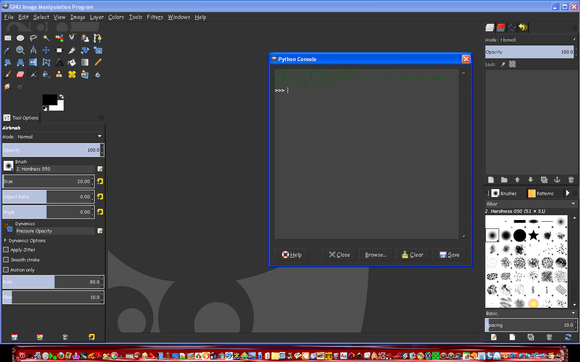Enable the Apply Jitter checkbox

[x=6, y=250]
